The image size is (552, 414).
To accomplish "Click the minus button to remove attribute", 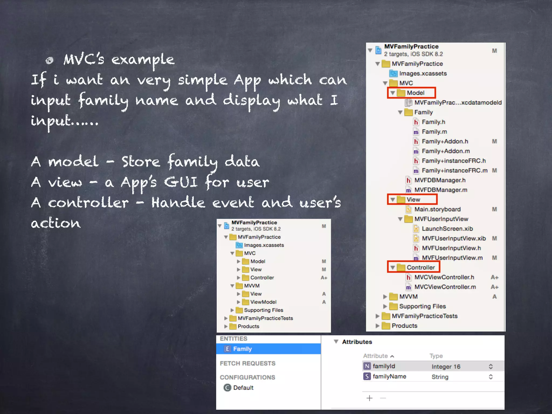I will (383, 398).
